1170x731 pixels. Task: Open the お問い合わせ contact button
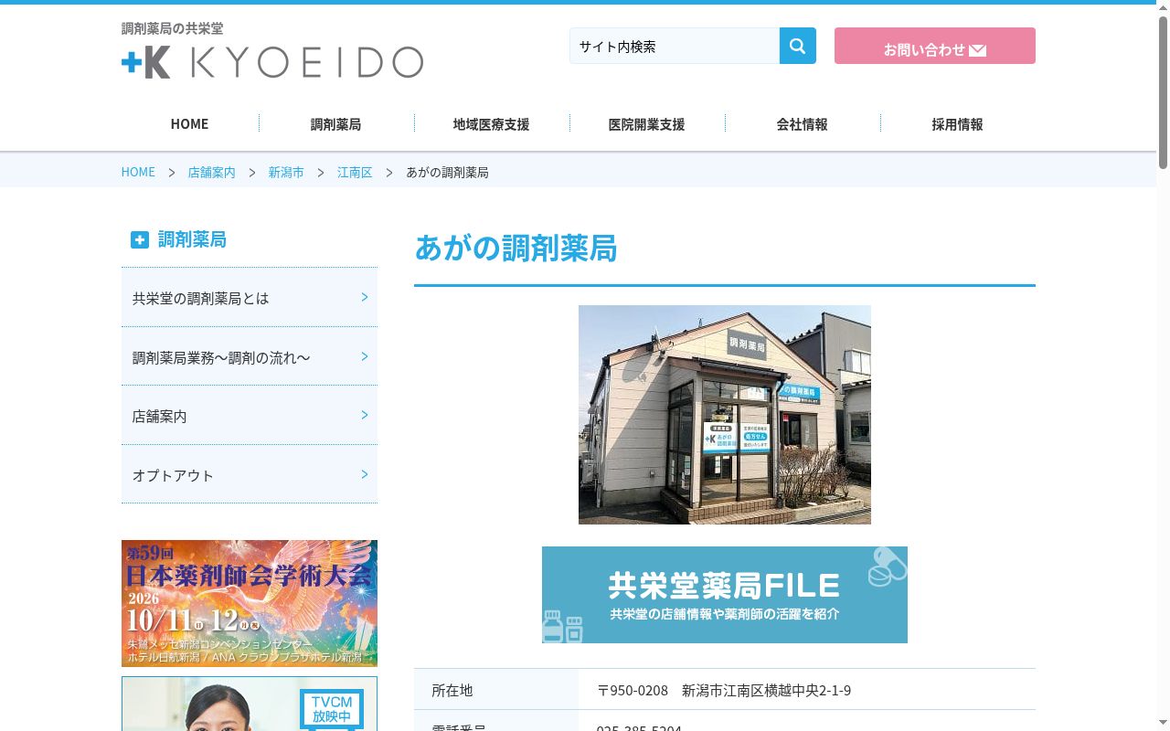935,46
